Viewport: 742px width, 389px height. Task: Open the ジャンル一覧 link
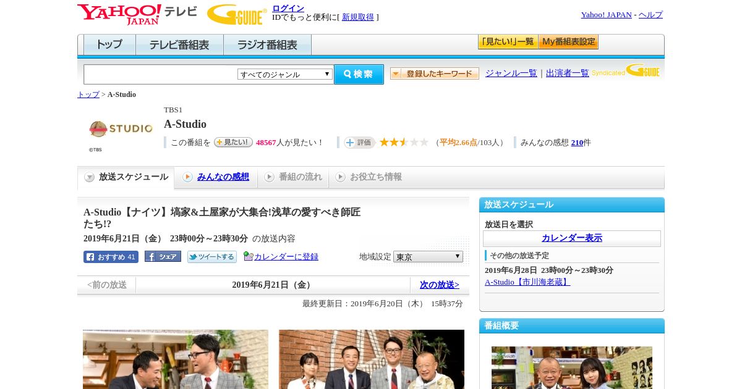coord(511,73)
